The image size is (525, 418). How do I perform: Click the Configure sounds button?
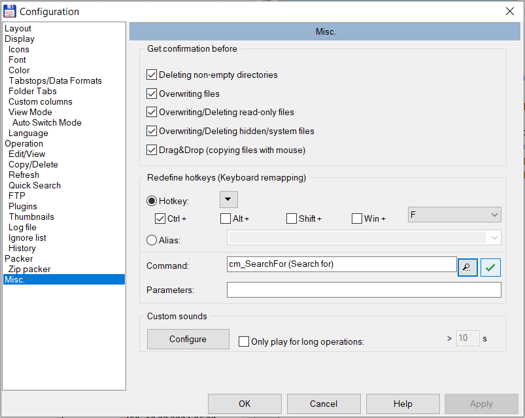188,339
